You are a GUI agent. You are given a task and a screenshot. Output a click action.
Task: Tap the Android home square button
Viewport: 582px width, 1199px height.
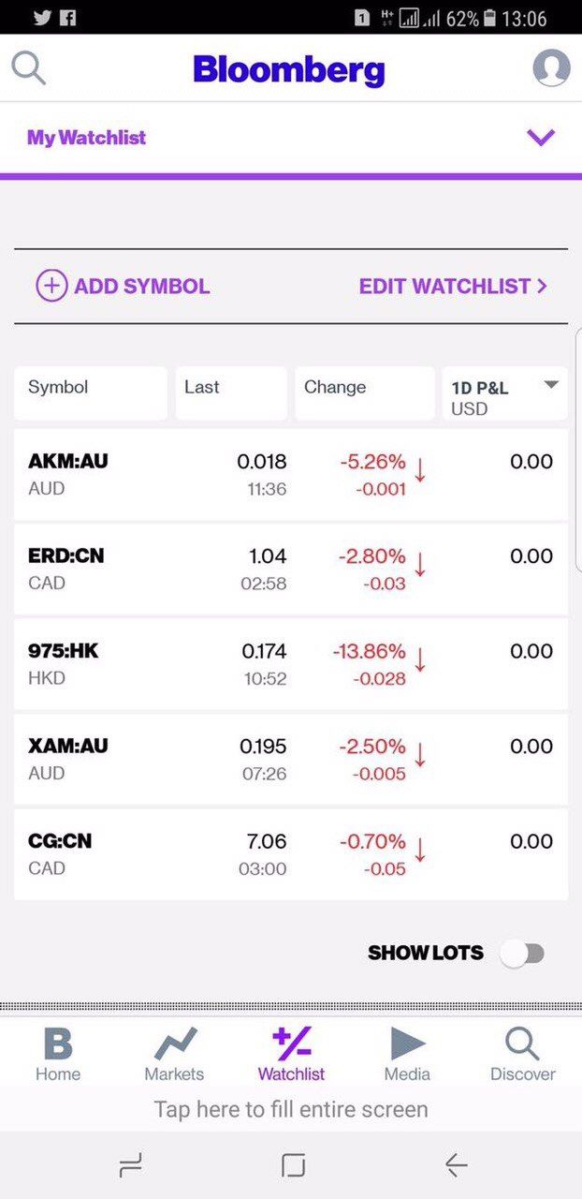coord(293,1164)
